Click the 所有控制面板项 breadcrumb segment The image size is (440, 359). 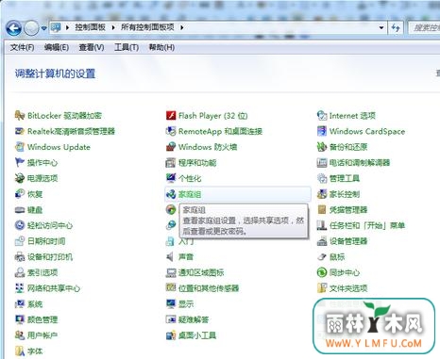coord(147,27)
